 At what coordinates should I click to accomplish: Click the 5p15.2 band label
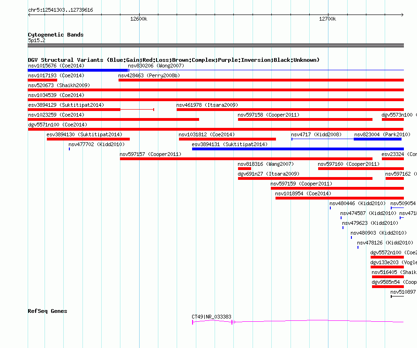tap(37, 40)
